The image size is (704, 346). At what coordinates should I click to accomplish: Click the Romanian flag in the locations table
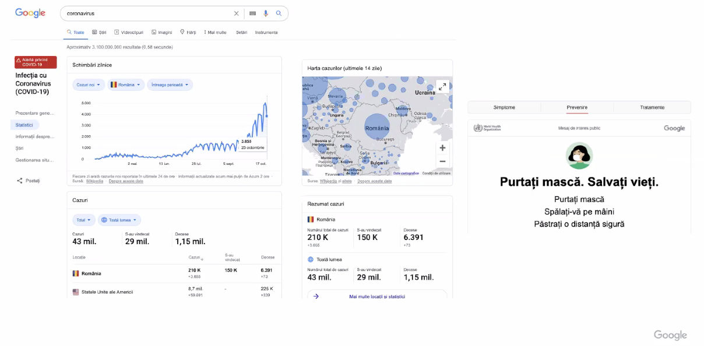(x=76, y=273)
